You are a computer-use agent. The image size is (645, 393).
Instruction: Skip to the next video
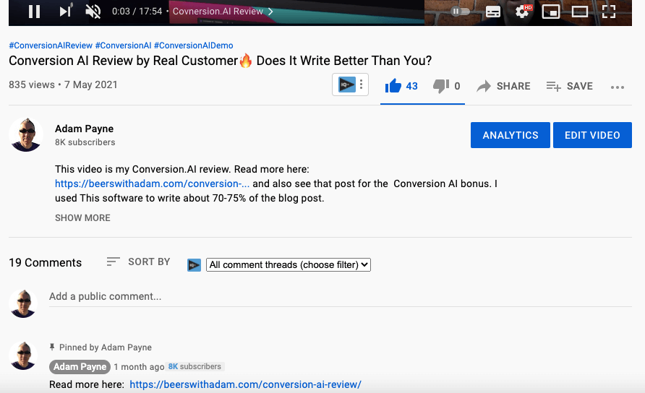point(65,11)
